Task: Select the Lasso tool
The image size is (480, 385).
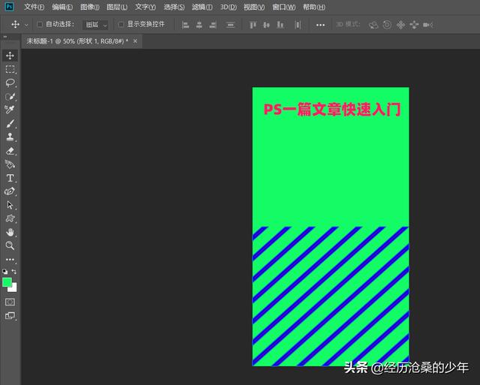Action: click(10, 83)
